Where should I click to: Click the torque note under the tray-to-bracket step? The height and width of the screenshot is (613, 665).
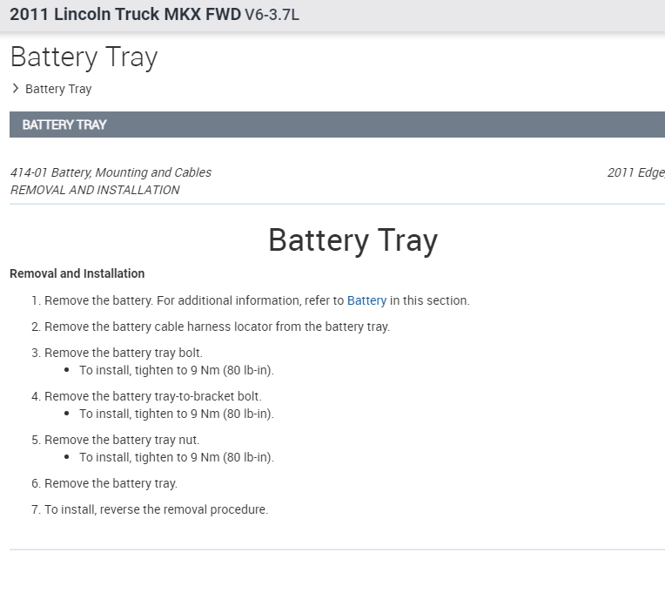coord(177,414)
